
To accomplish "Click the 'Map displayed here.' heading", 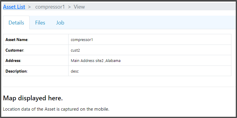I will pyautogui.click(x=33, y=98).
